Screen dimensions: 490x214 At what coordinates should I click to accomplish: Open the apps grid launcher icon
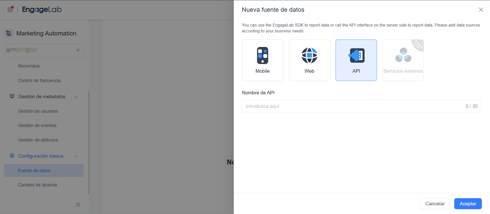coord(10,9)
